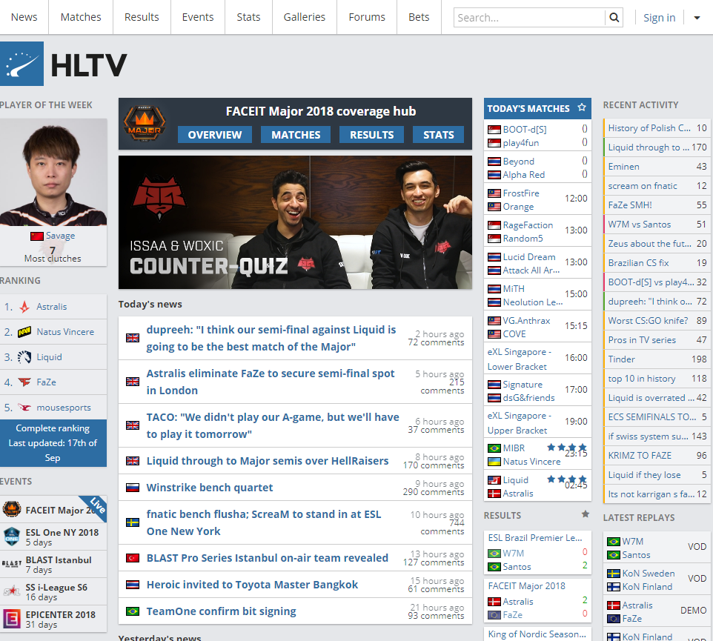Click the search magnifier icon

(614, 18)
